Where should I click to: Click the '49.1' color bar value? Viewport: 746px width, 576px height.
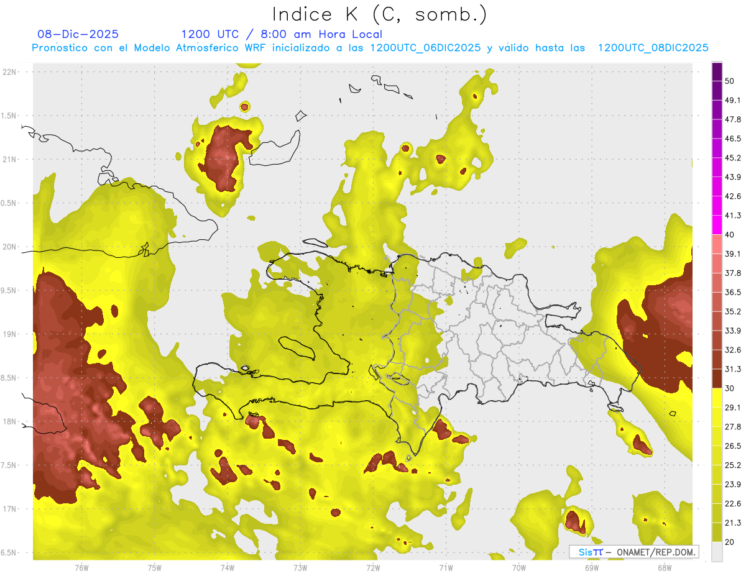click(x=733, y=100)
